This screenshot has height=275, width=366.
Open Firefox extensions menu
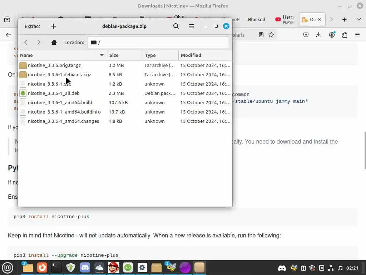(x=345, y=35)
